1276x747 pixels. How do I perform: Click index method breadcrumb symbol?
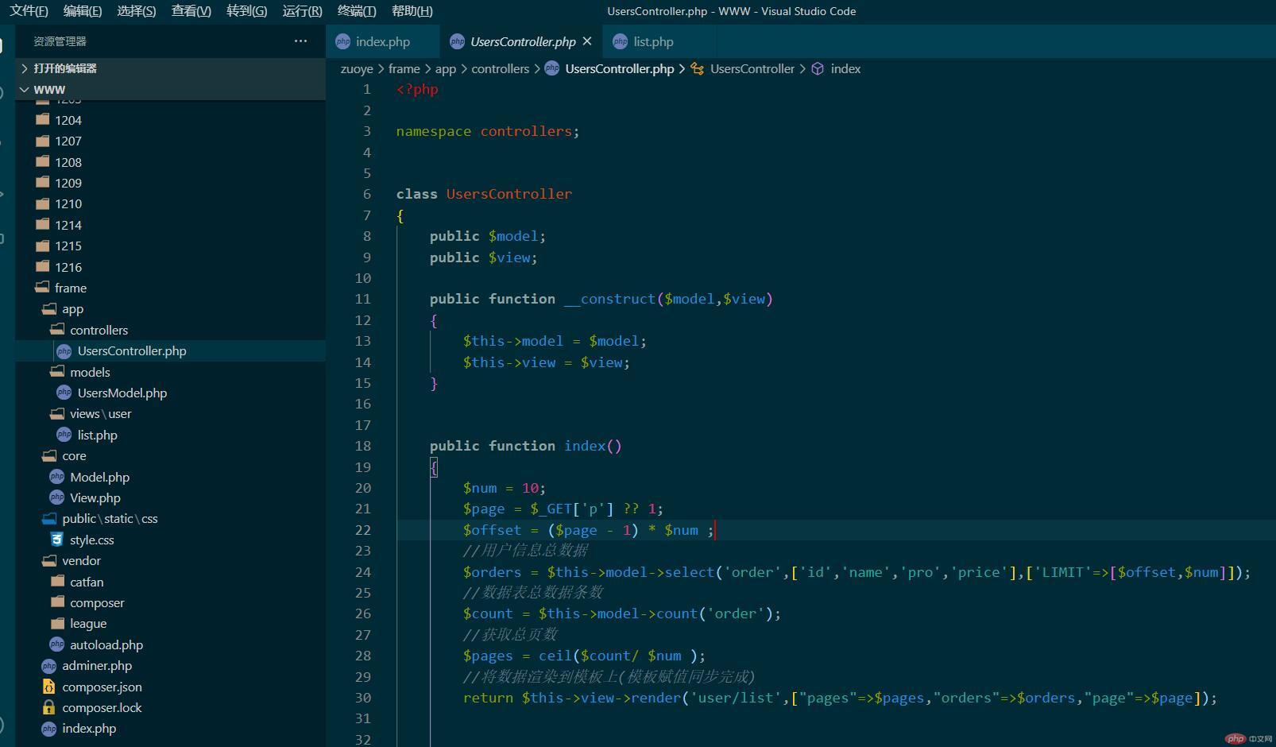click(836, 69)
